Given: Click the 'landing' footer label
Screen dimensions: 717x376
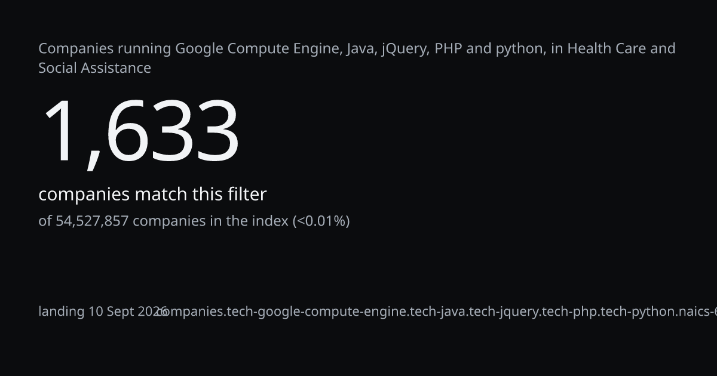Looking at the screenshot, I should coord(62,312).
